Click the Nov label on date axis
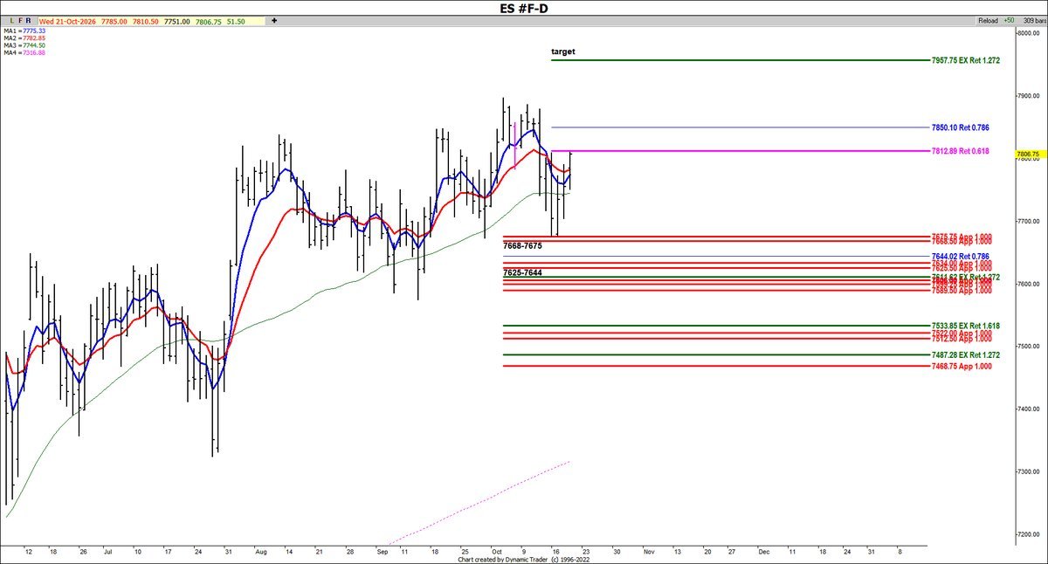Screen dimensions: 1048x564 (x=648, y=553)
